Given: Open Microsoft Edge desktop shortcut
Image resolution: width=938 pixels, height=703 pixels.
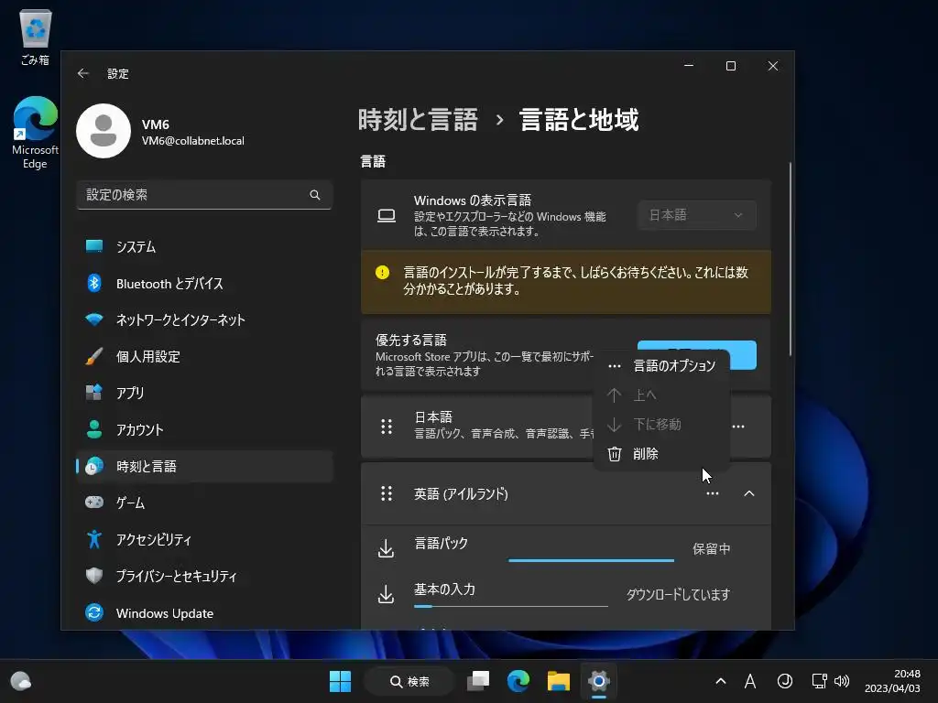Looking at the screenshot, I should 36,133.
